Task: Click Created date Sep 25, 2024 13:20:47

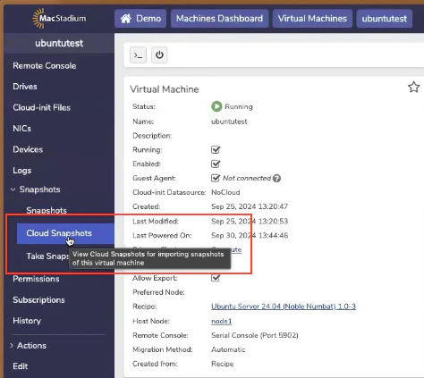Action: point(250,206)
